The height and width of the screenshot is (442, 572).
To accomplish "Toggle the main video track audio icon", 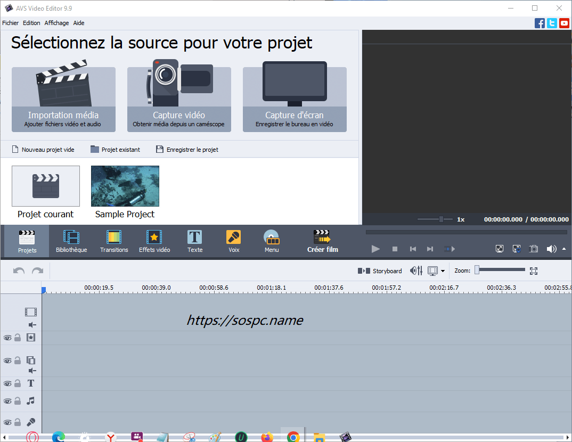I will tap(32, 324).
